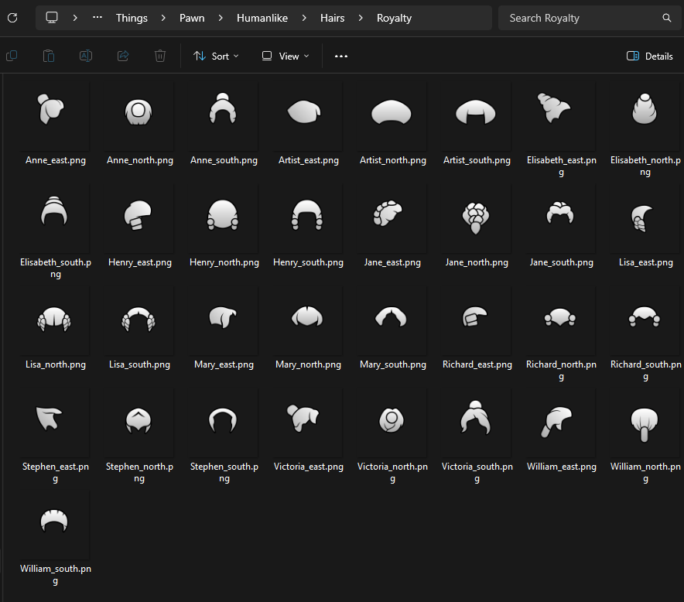Select the William_south.png thumbnail

54,521
